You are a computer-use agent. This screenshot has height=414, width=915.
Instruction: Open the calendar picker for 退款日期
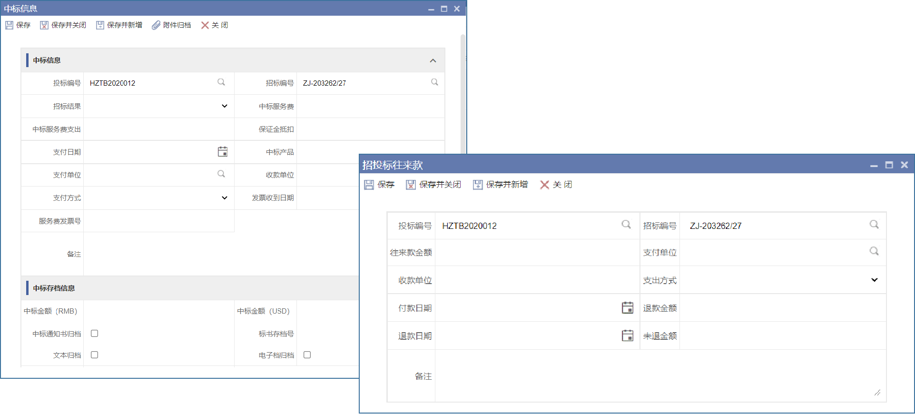pos(627,336)
